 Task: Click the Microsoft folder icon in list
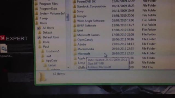tap(75, 54)
